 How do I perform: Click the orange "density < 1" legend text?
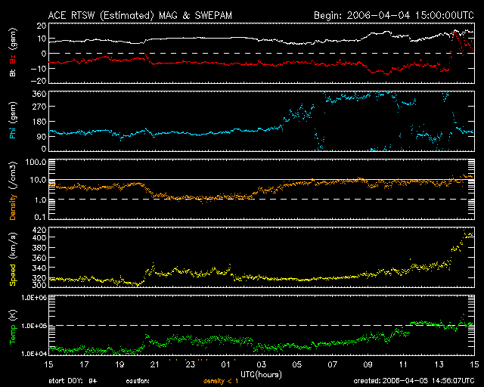pos(221,381)
